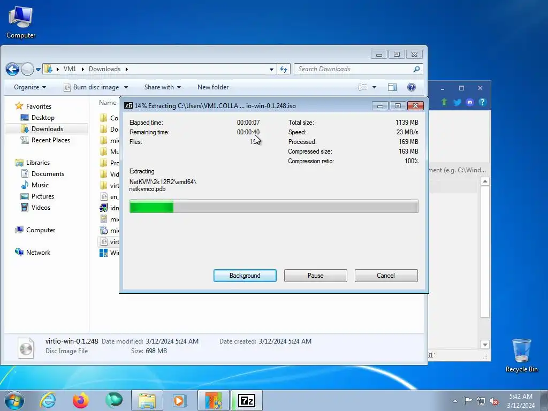The width and height of the screenshot is (548, 411).
Task: Open Windows Explorer taskbar button
Action: (x=147, y=400)
